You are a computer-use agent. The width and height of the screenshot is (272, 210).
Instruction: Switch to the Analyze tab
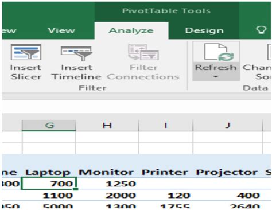click(131, 30)
